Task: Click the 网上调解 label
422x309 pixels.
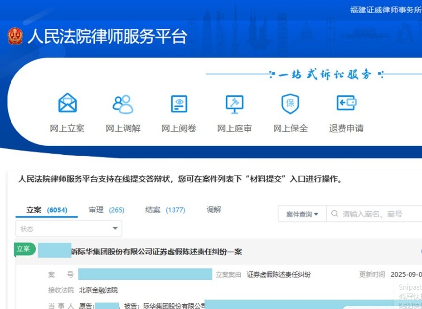Action: tap(123, 128)
